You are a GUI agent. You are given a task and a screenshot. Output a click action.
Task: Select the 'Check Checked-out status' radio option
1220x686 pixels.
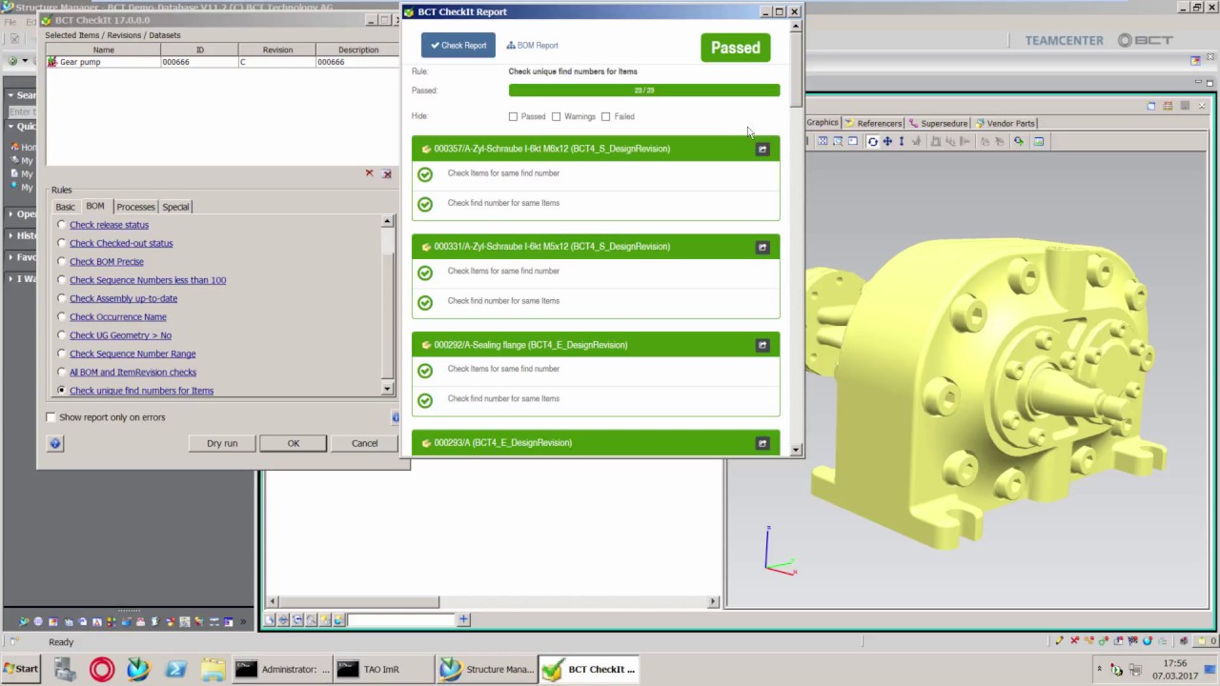pos(62,243)
